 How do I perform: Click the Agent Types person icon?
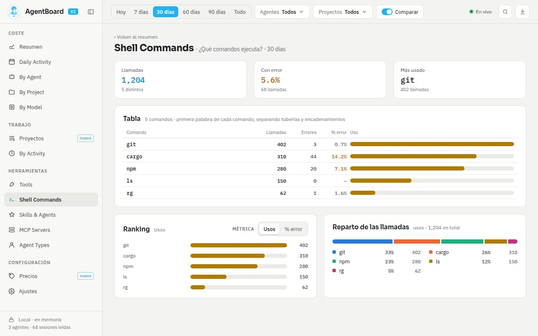tap(12, 245)
